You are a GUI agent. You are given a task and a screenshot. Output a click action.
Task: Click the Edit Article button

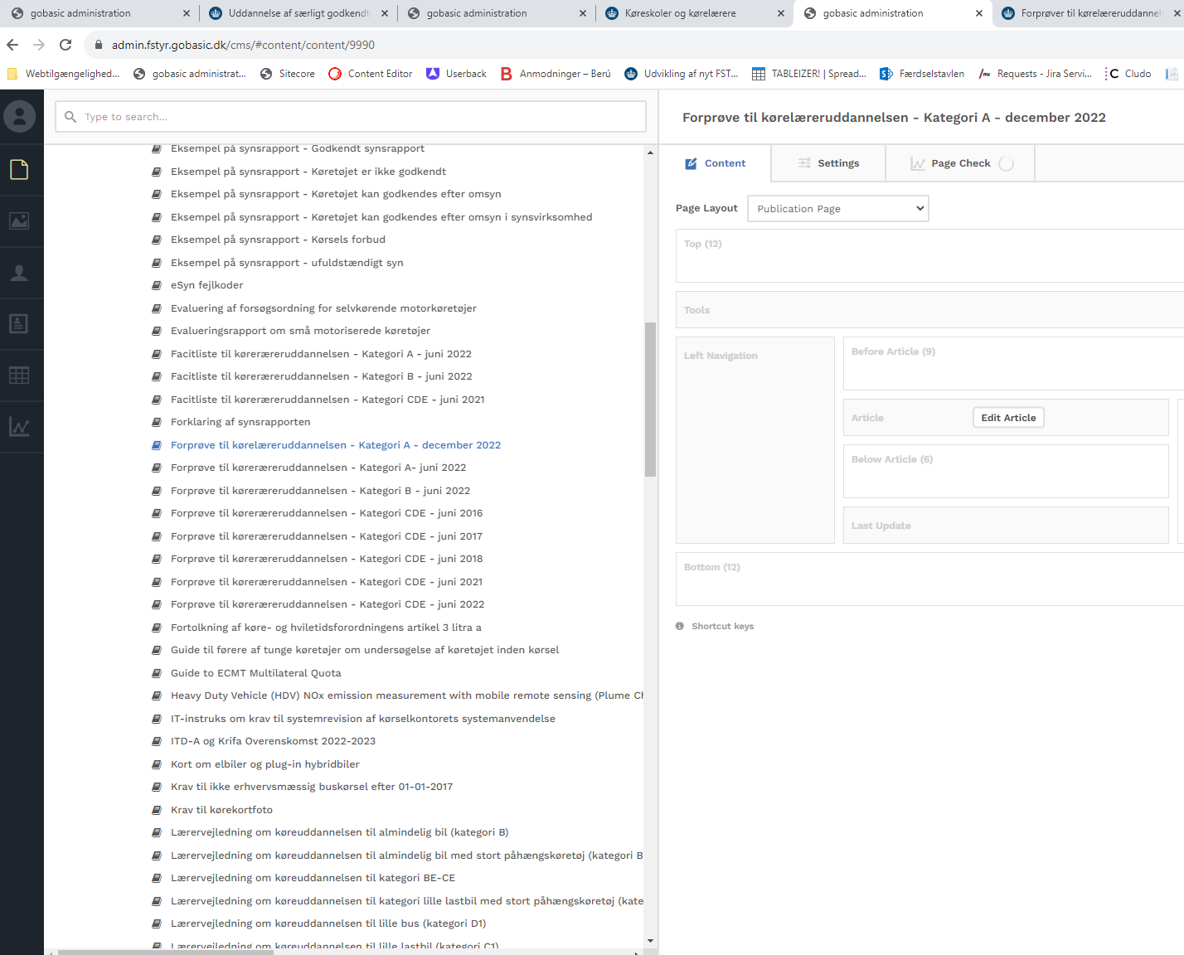(1007, 418)
